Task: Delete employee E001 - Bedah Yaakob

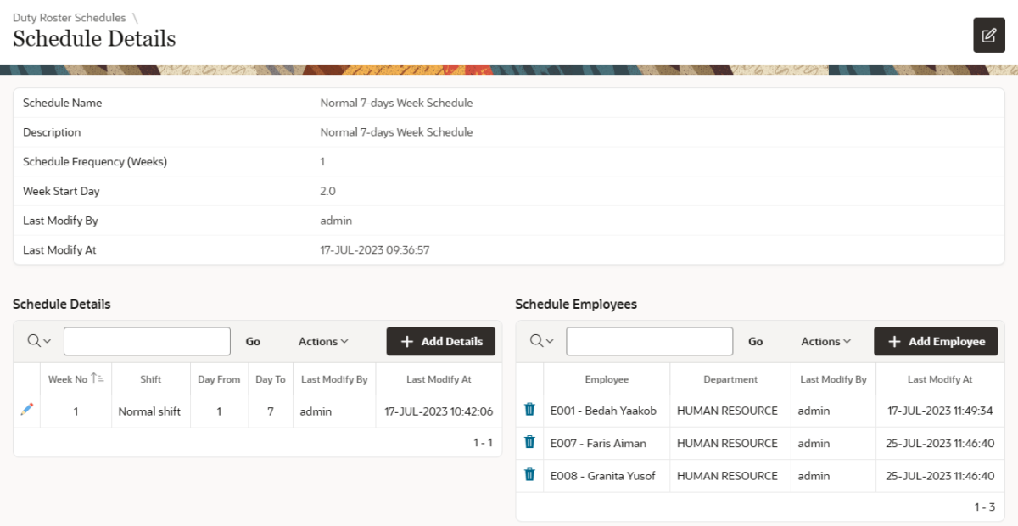Action: (x=529, y=410)
